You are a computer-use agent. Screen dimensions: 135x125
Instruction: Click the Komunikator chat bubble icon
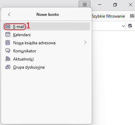[8, 51]
